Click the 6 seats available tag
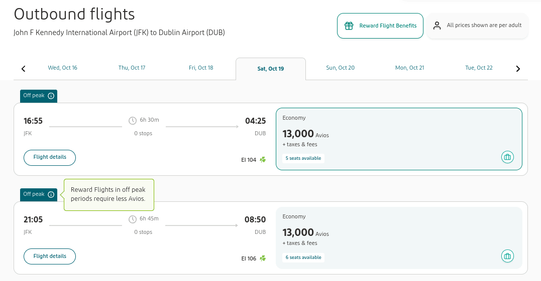Viewport: 541px width, 281px height. point(303,257)
